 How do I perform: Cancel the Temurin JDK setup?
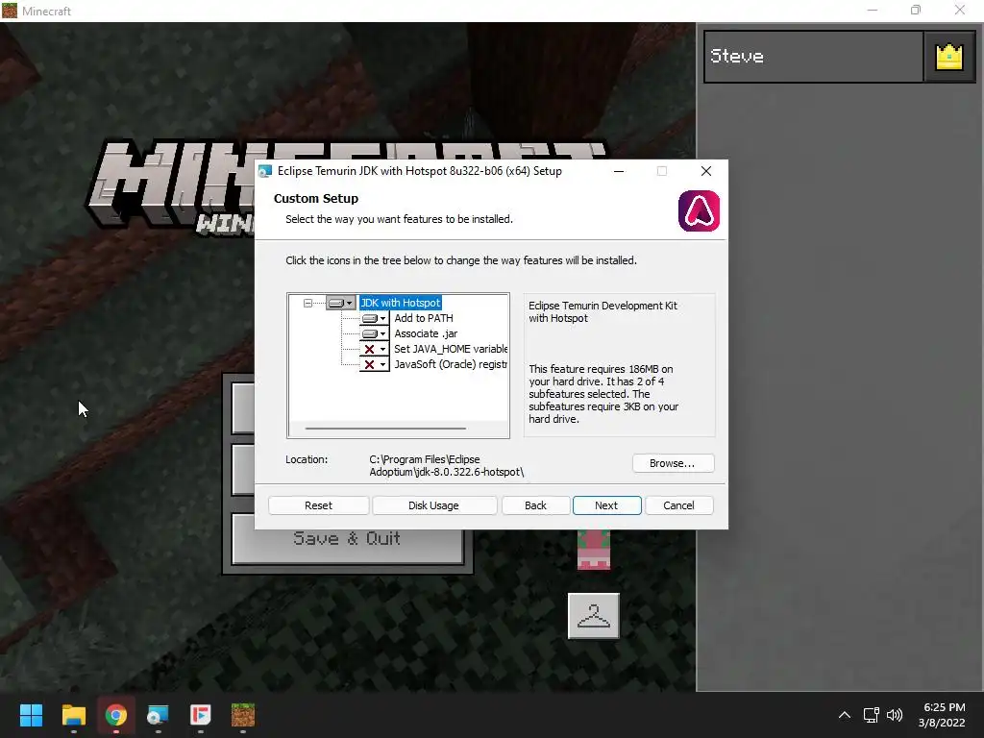tap(678, 505)
